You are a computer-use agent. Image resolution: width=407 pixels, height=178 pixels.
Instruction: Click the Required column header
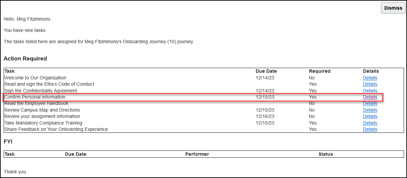click(x=320, y=71)
